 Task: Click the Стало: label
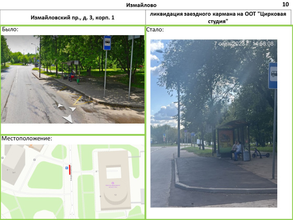tap(155, 29)
